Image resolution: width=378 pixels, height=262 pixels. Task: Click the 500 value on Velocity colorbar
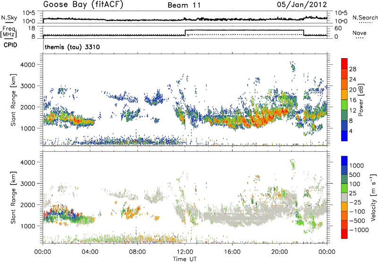pyautogui.click(x=355, y=175)
